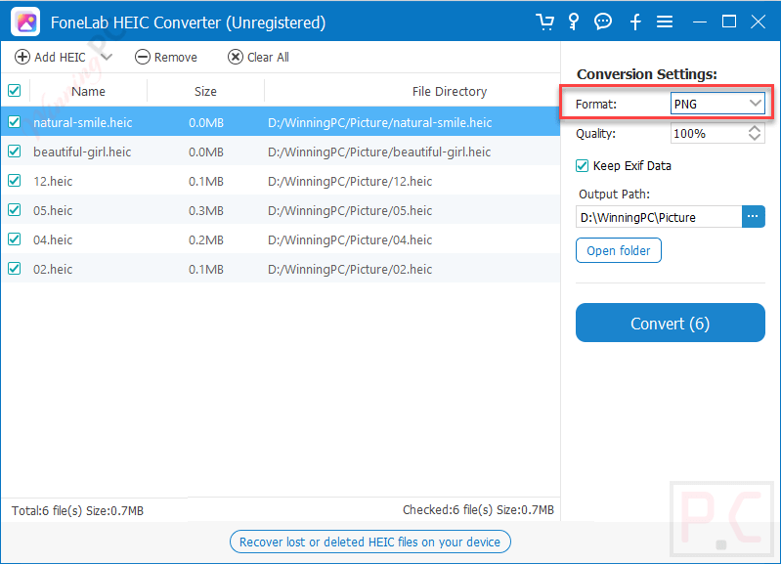
Task: Minimize the FoneLab window
Action: (699, 22)
